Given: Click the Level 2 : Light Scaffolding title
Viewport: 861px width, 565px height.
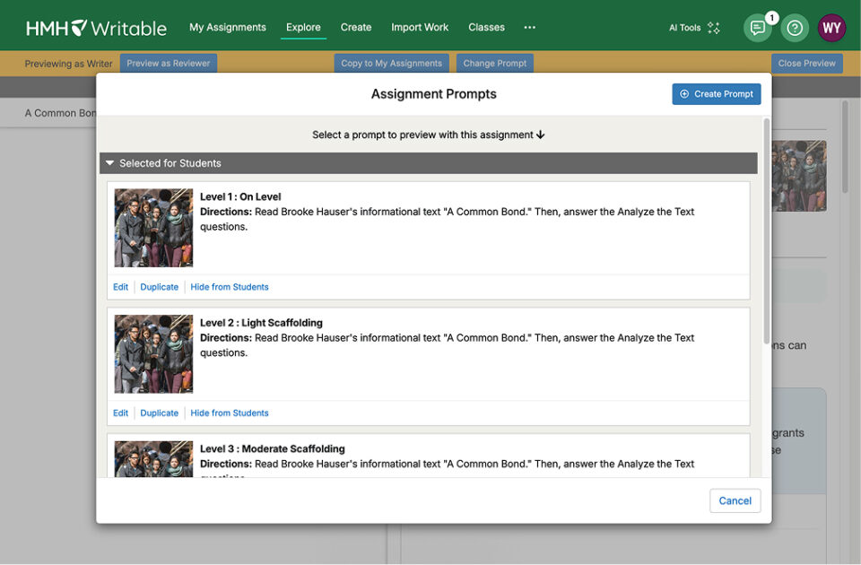Looking at the screenshot, I should pyautogui.click(x=261, y=323).
